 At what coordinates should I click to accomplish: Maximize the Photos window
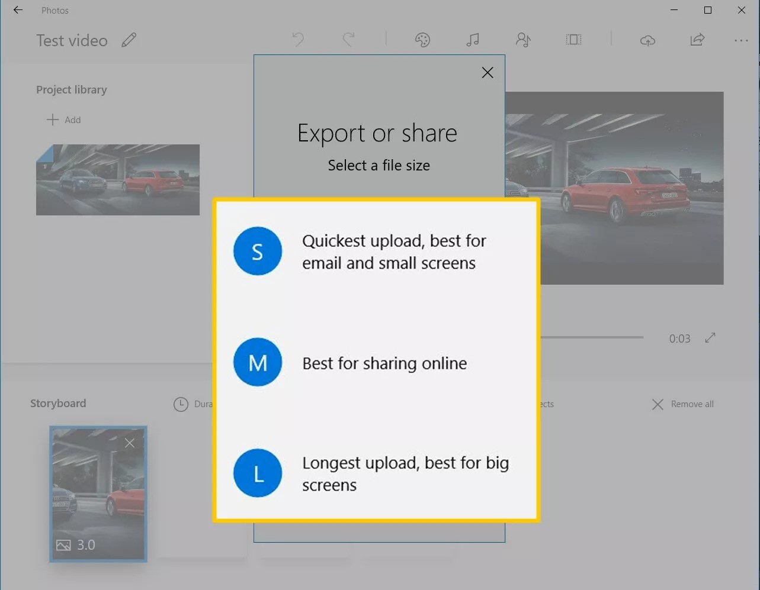tap(708, 10)
